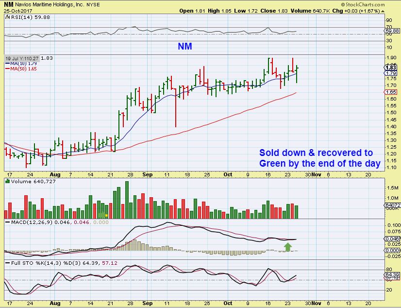Click the boxed 0.000 MACD zero tag
The height and width of the screenshot is (308, 401).
pyautogui.click(x=392, y=251)
